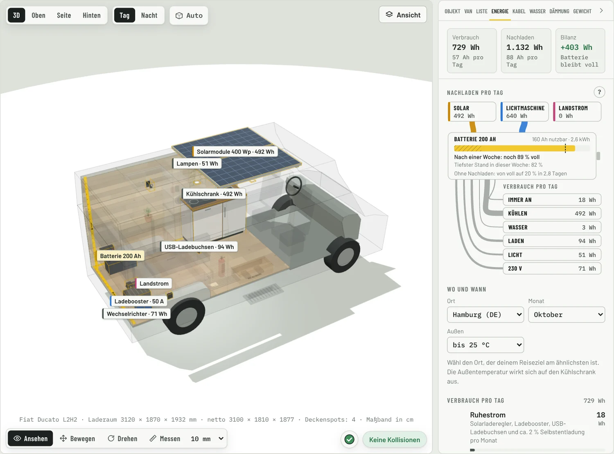Activate the Messen measuring tool
614x454 pixels.
165,438
